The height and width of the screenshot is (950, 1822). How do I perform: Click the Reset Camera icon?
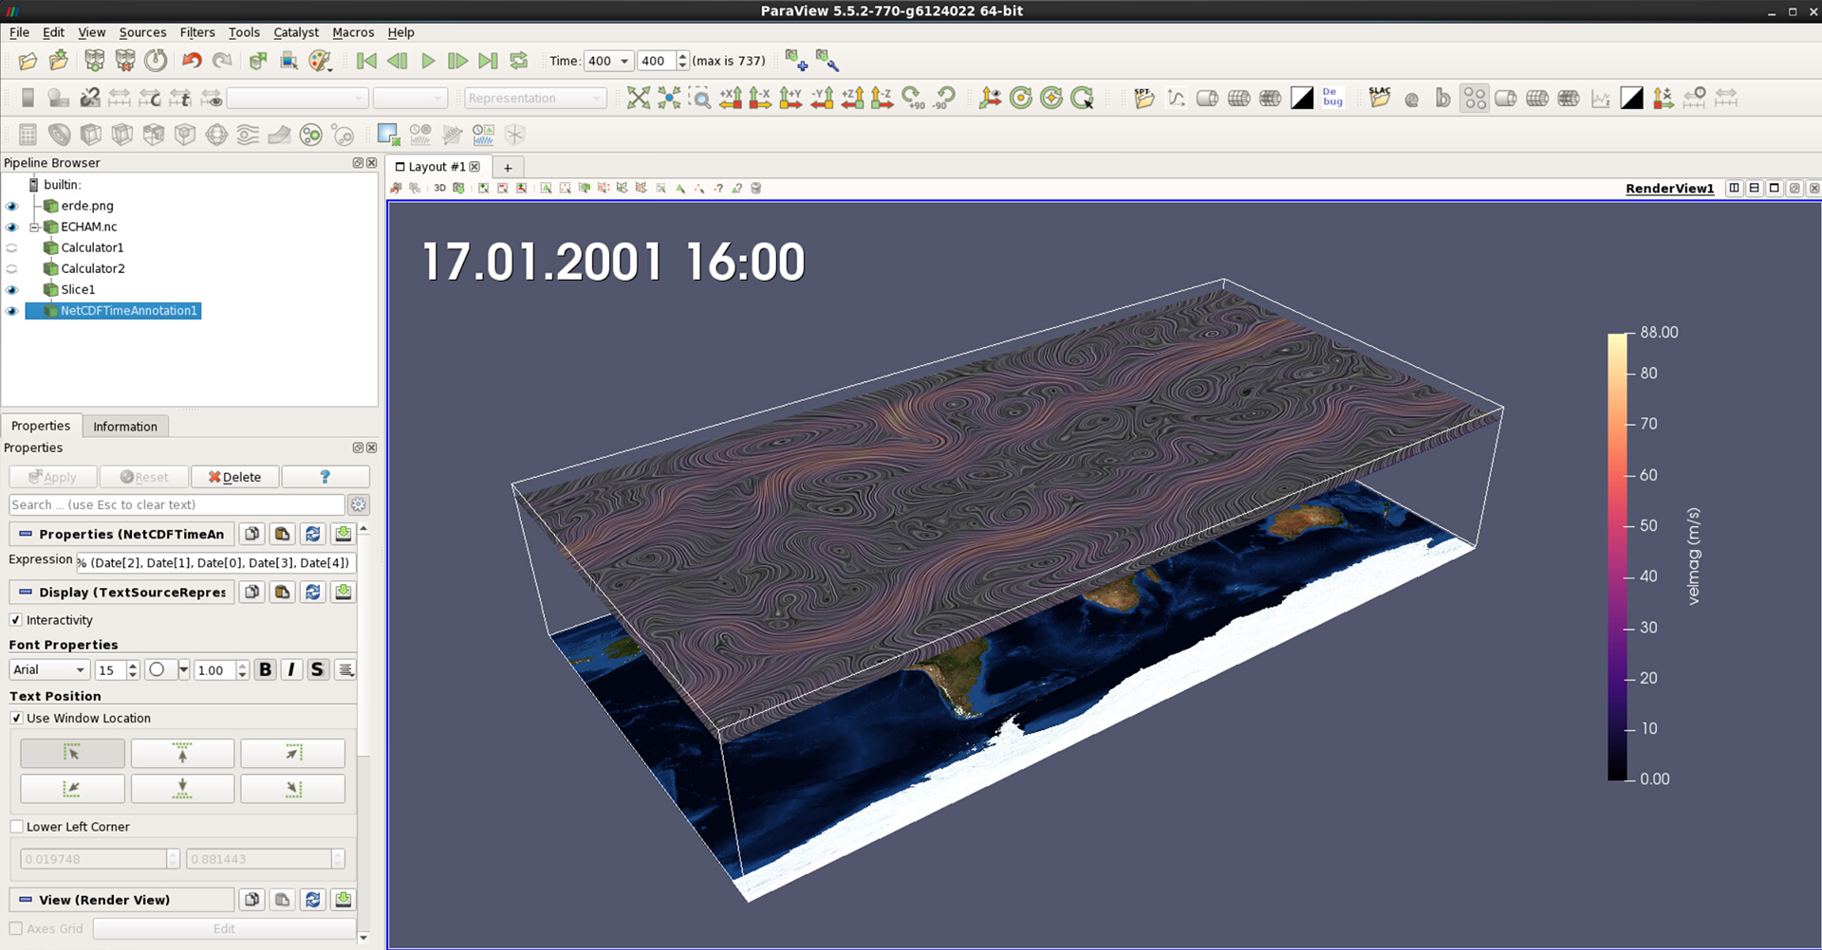639,98
